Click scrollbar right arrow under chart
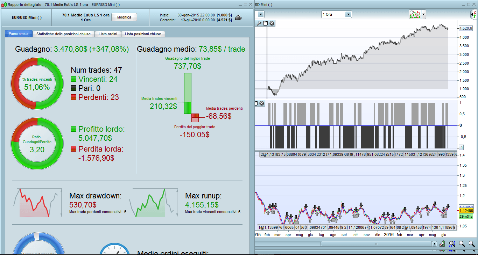Viewport: 478px width, 255px height. tap(434, 244)
